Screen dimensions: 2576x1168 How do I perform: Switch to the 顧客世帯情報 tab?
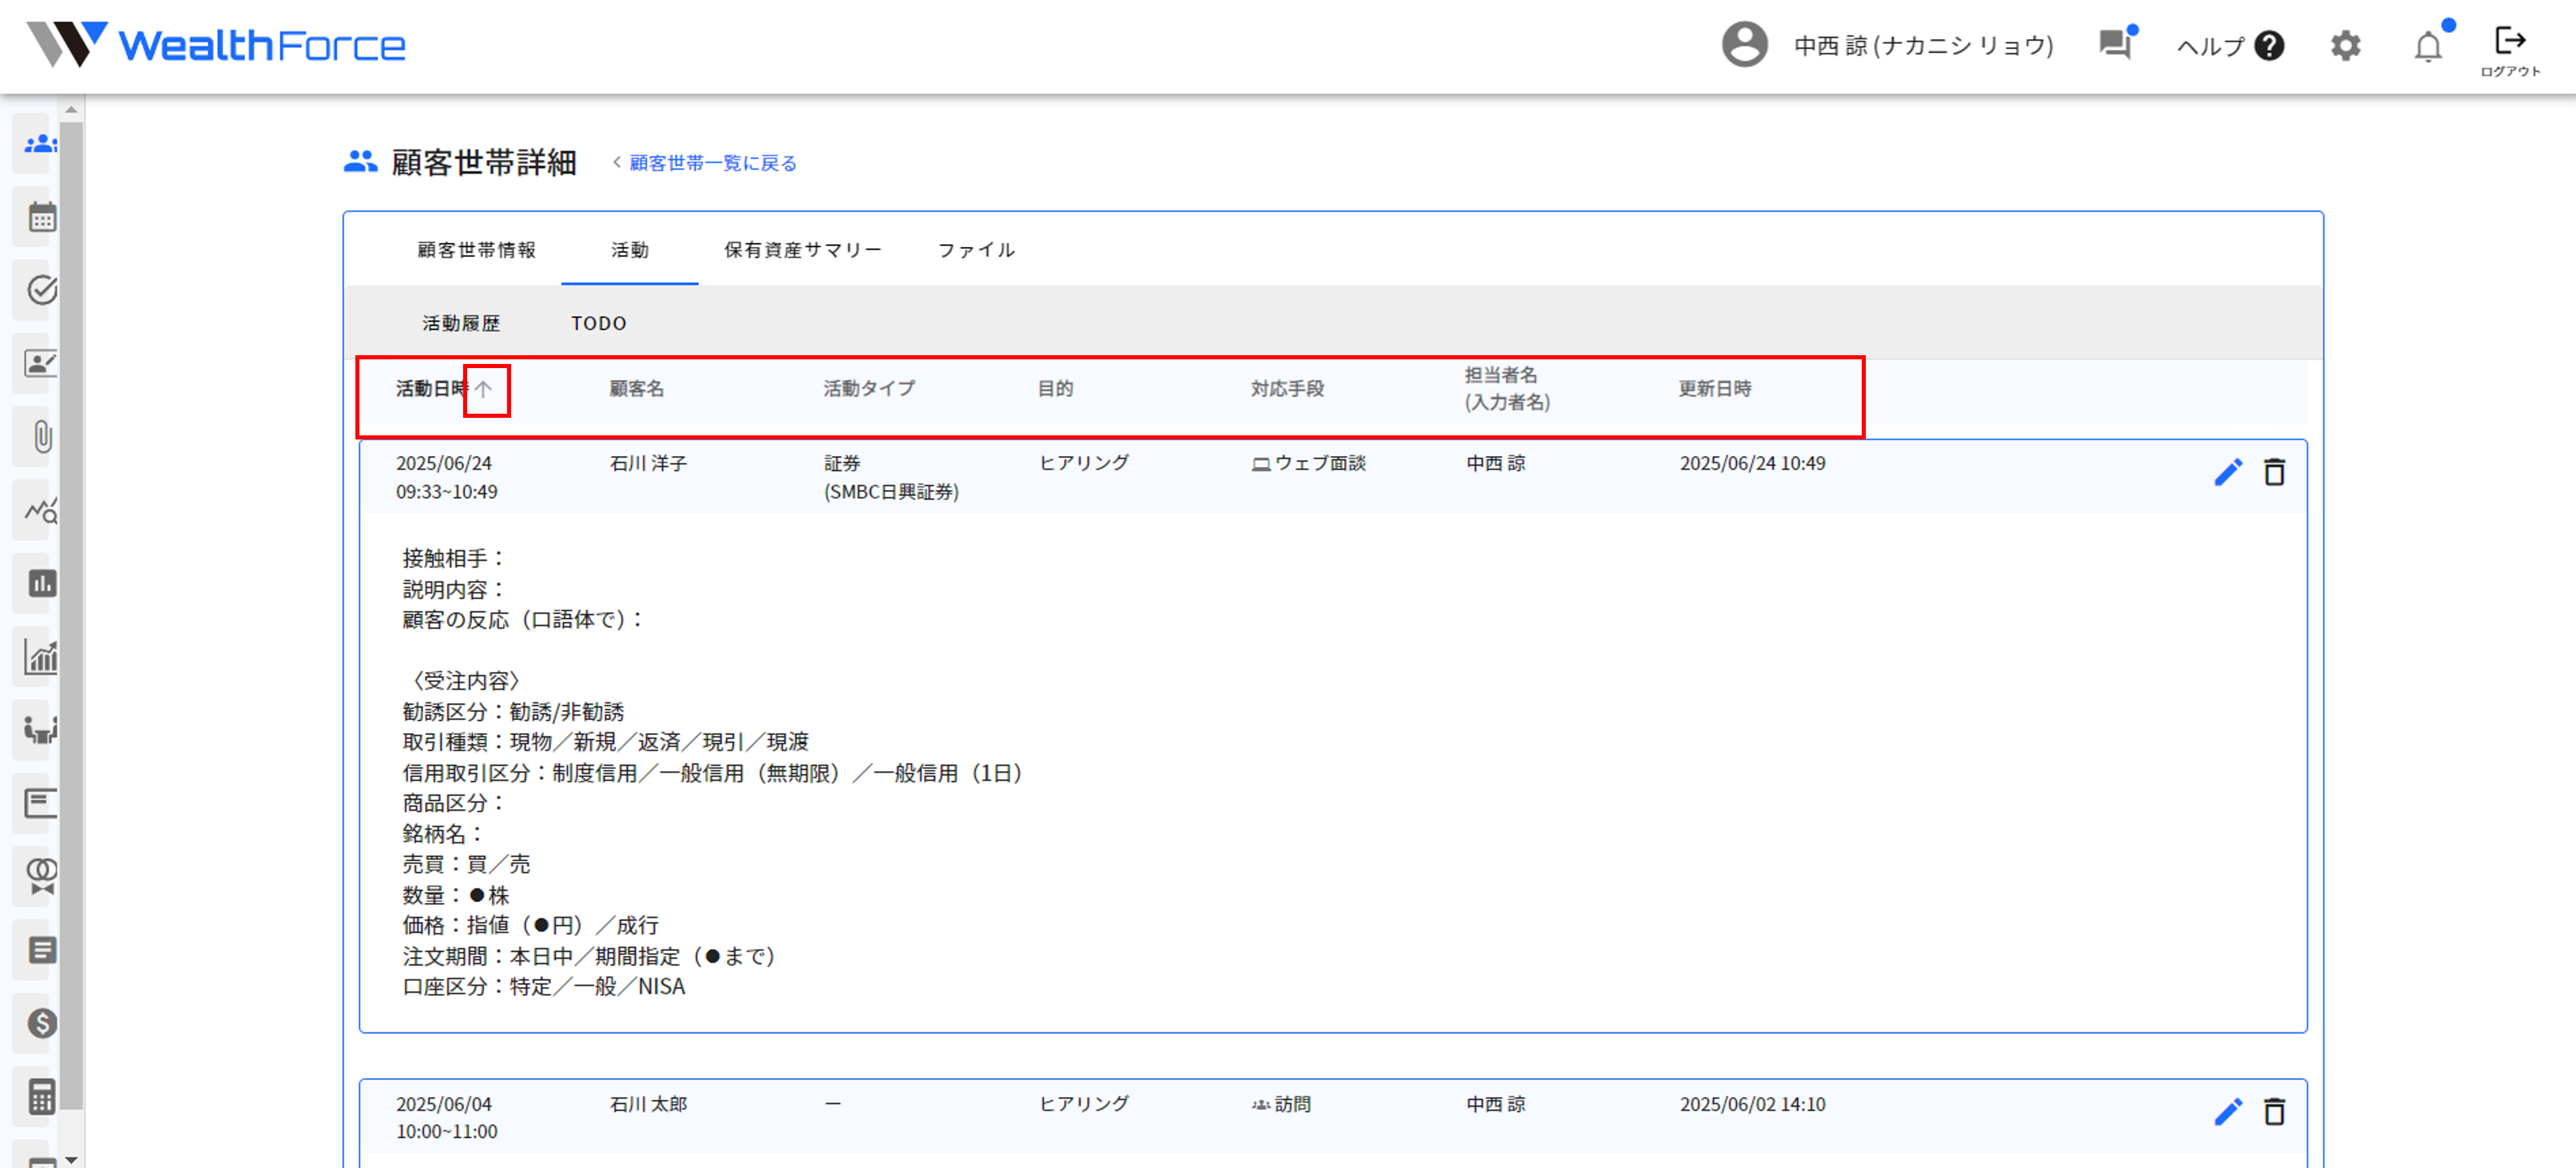477,250
